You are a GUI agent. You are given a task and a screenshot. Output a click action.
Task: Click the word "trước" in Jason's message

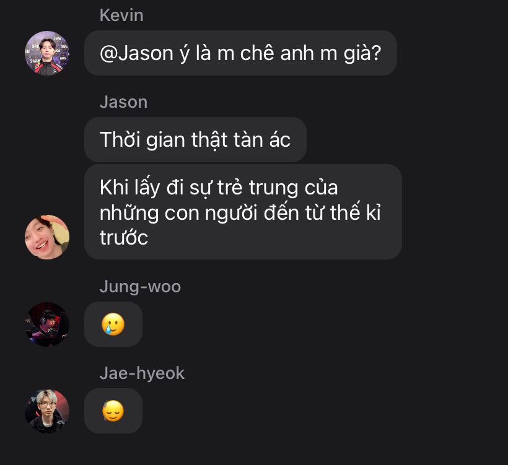click(x=124, y=238)
